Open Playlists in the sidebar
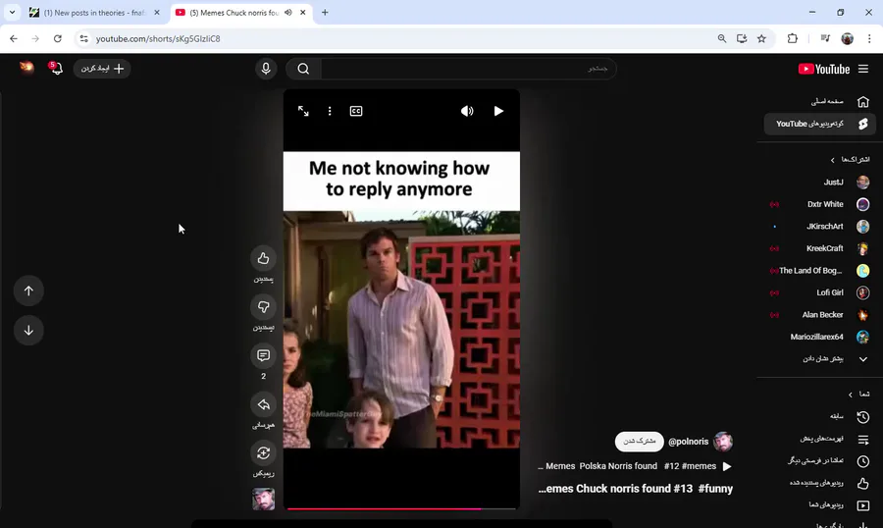 point(819,439)
